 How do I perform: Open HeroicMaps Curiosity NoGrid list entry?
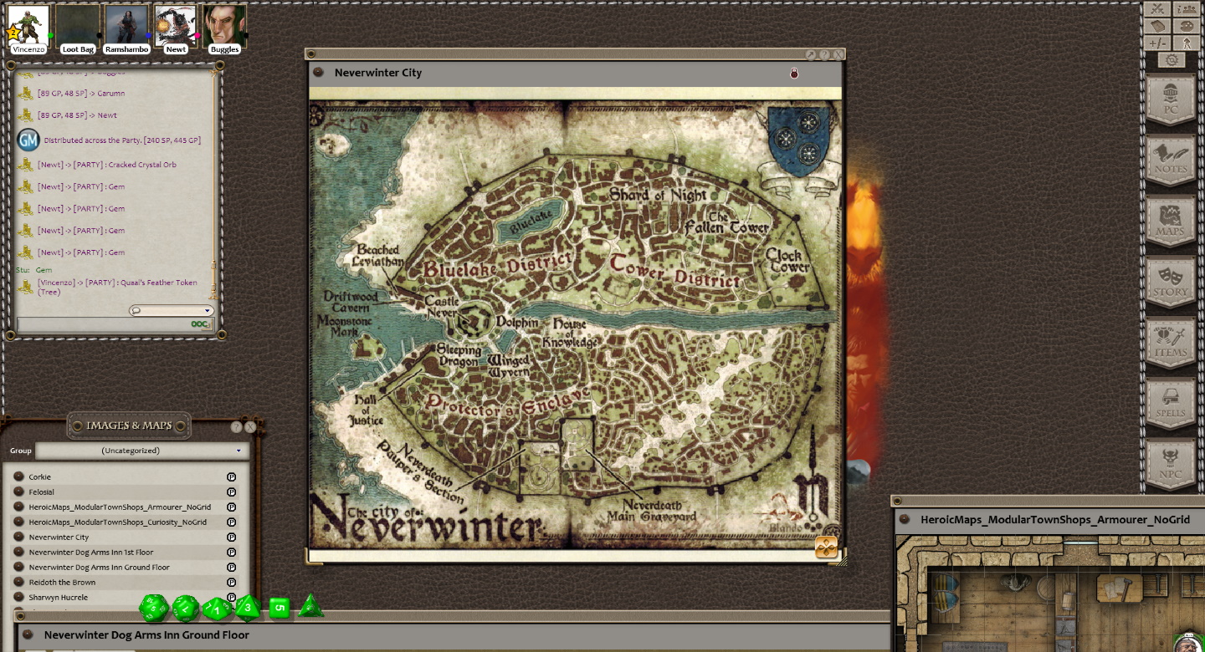(117, 522)
